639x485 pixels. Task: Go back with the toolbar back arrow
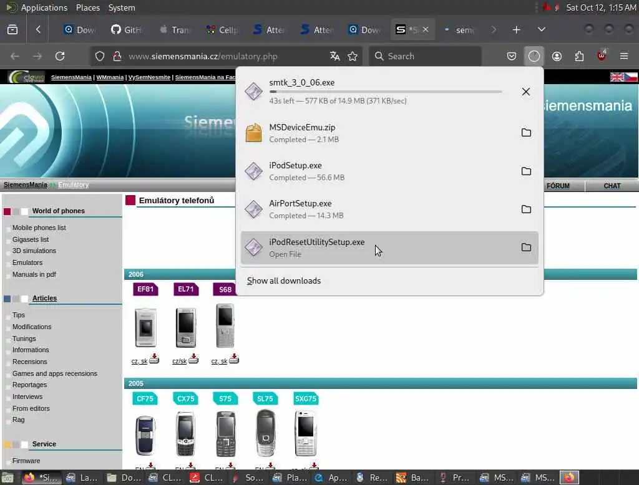click(x=15, y=56)
